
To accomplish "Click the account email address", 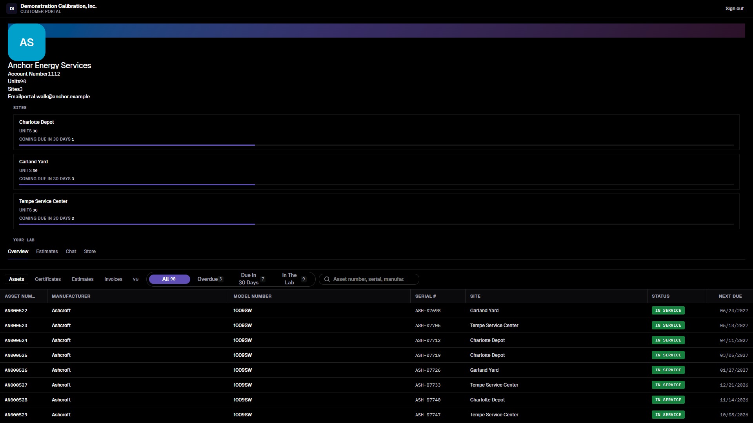I will click(55, 97).
